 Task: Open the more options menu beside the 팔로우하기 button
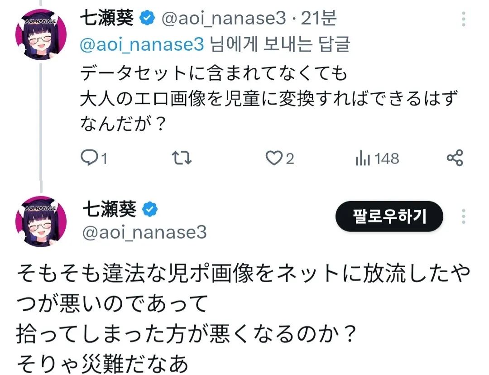pos(463,216)
